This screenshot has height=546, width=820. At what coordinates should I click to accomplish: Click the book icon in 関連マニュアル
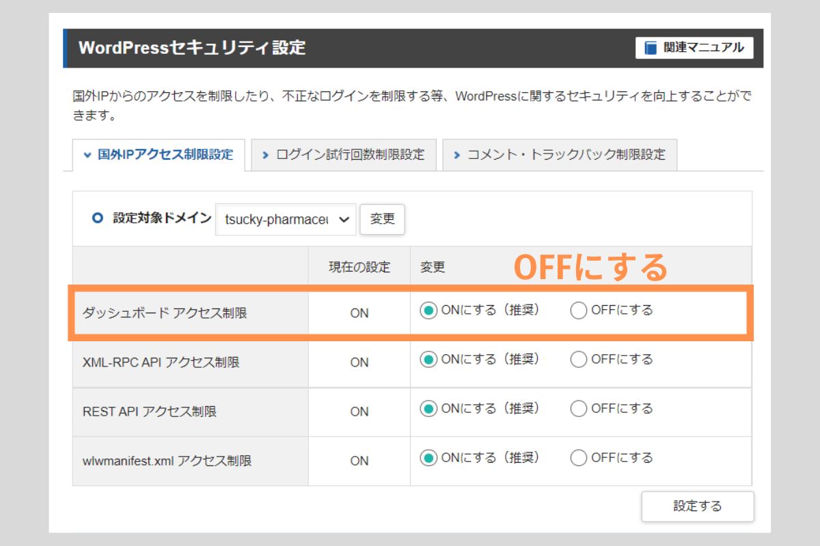click(651, 48)
